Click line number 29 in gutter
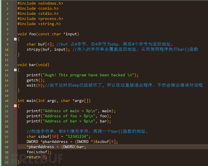The image size is (208, 166). click(x=7, y=147)
